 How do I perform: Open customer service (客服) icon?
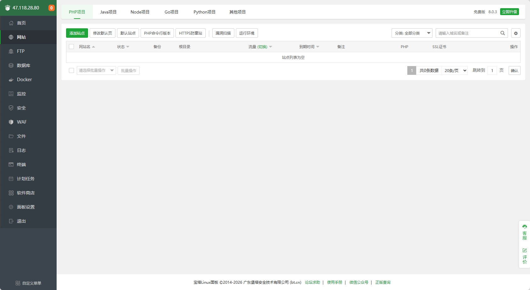[525, 226]
